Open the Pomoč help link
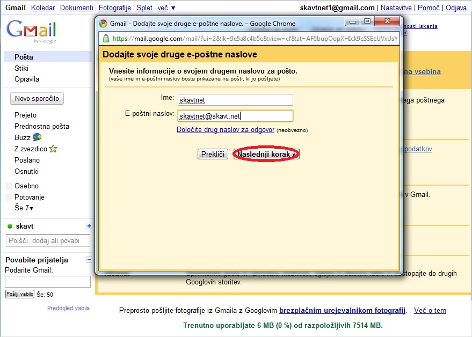The width and height of the screenshot is (472, 337). point(429,8)
